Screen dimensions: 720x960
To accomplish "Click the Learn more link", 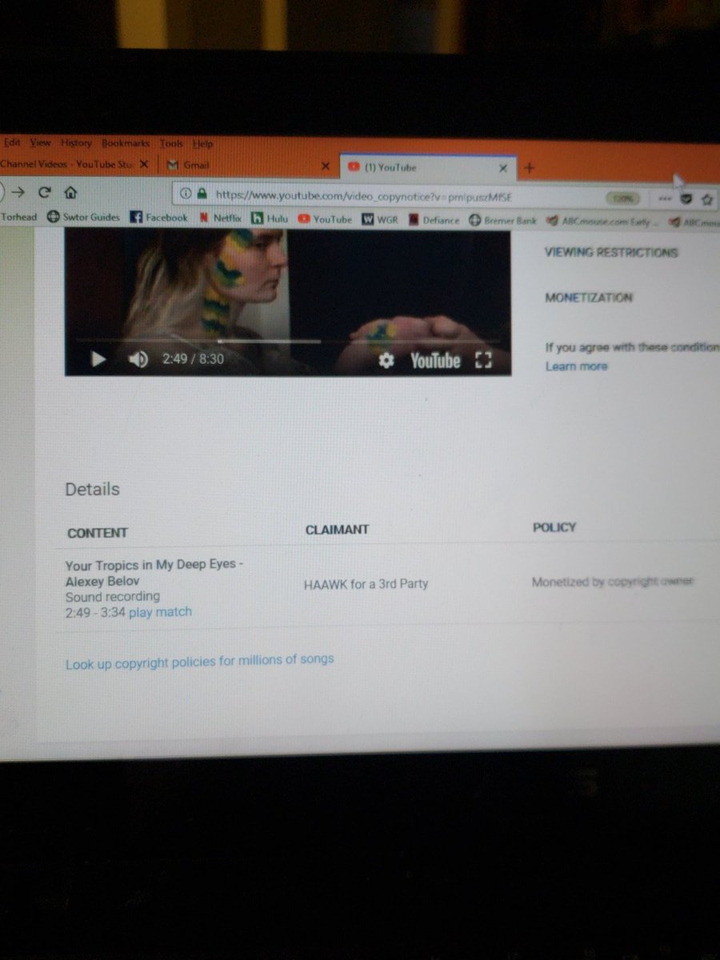I will point(576,366).
